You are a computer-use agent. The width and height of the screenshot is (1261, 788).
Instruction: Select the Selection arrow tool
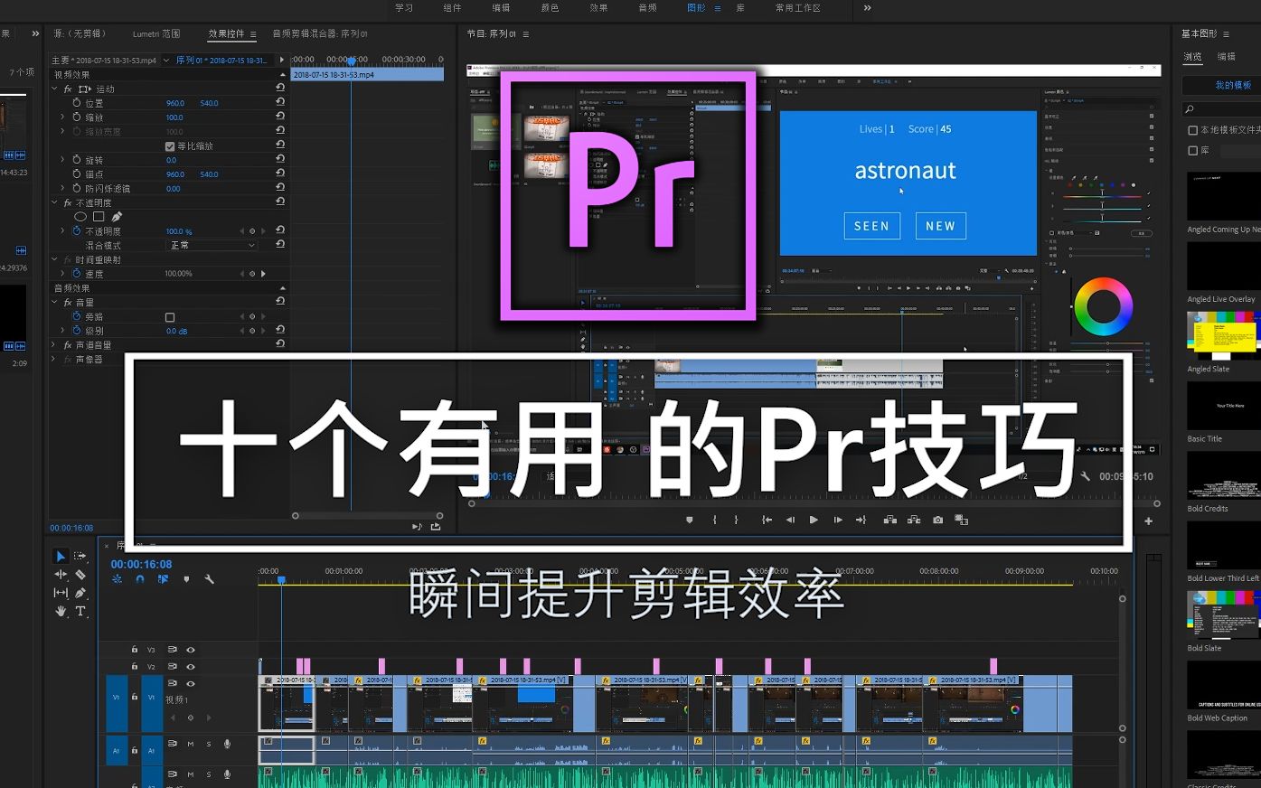[61, 557]
